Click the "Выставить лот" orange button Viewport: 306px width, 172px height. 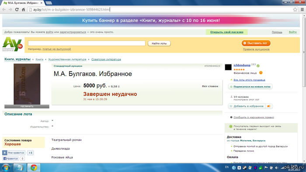point(256,43)
